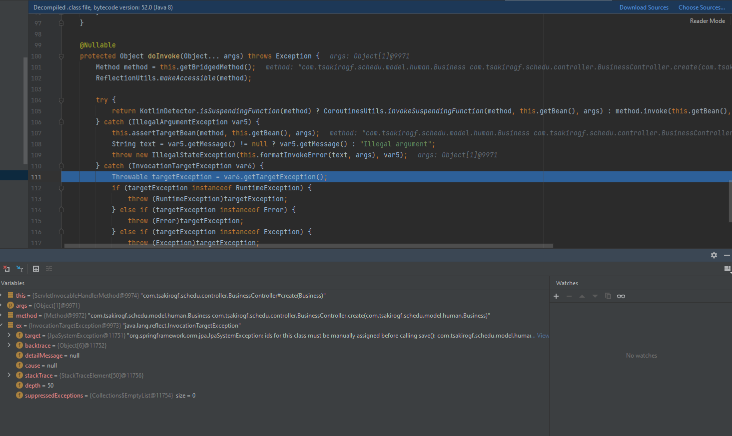Collapse the try block fold at line 104
Screen dimensions: 732x436
(x=61, y=100)
